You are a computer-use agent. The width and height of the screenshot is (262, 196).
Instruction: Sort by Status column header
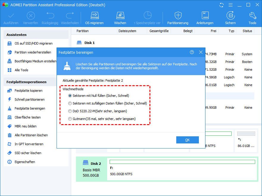(247, 31)
